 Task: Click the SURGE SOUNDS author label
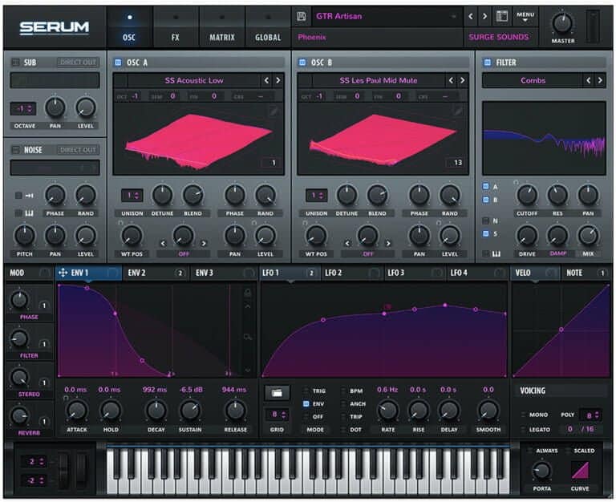(499, 37)
